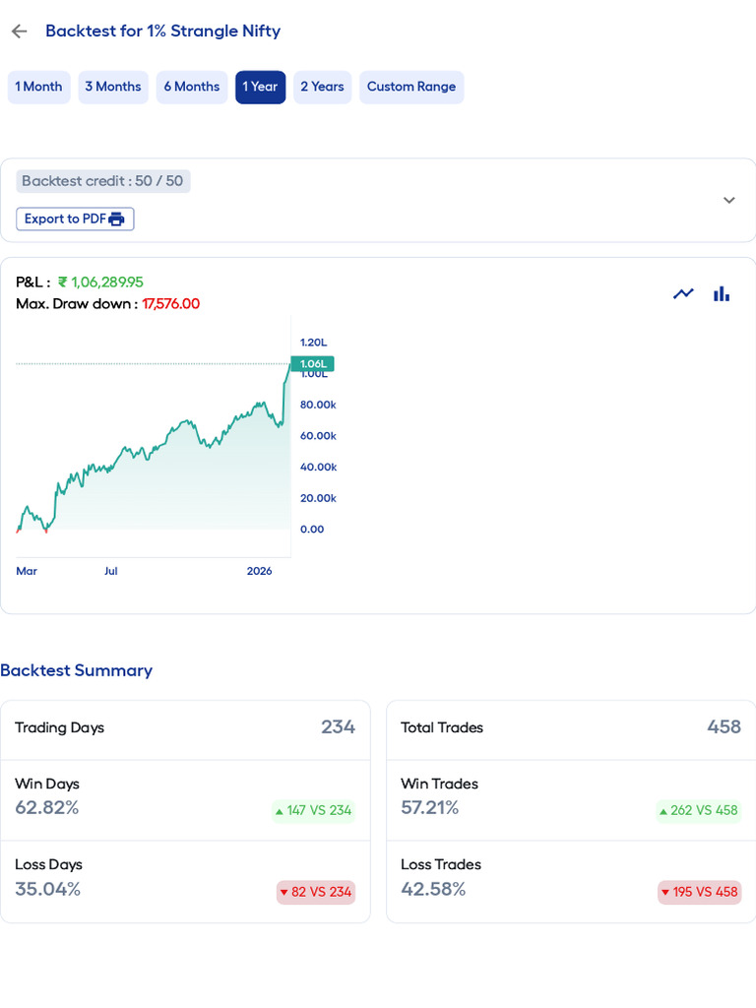This screenshot has height=1008, width=756.
Task: Click the Loss Days 35.04% value
Action: [47, 889]
